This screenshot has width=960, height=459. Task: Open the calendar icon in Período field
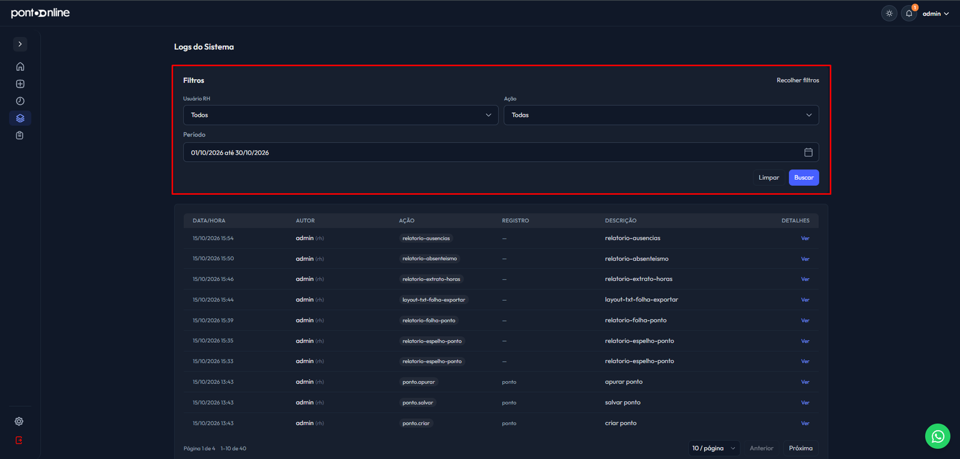click(x=808, y=152)
